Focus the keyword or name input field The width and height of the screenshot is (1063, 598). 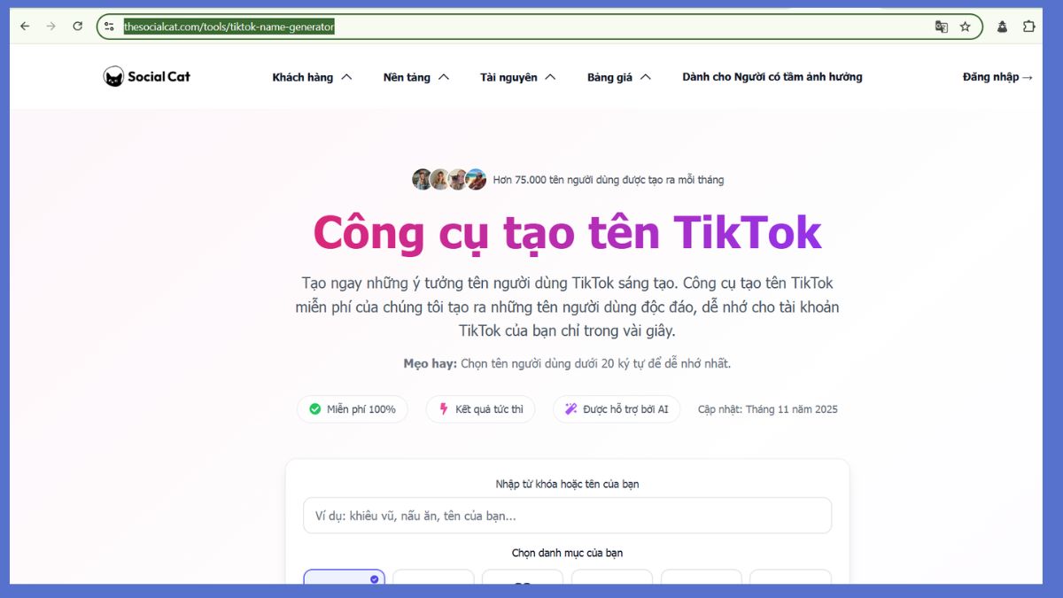click(567, 516)
